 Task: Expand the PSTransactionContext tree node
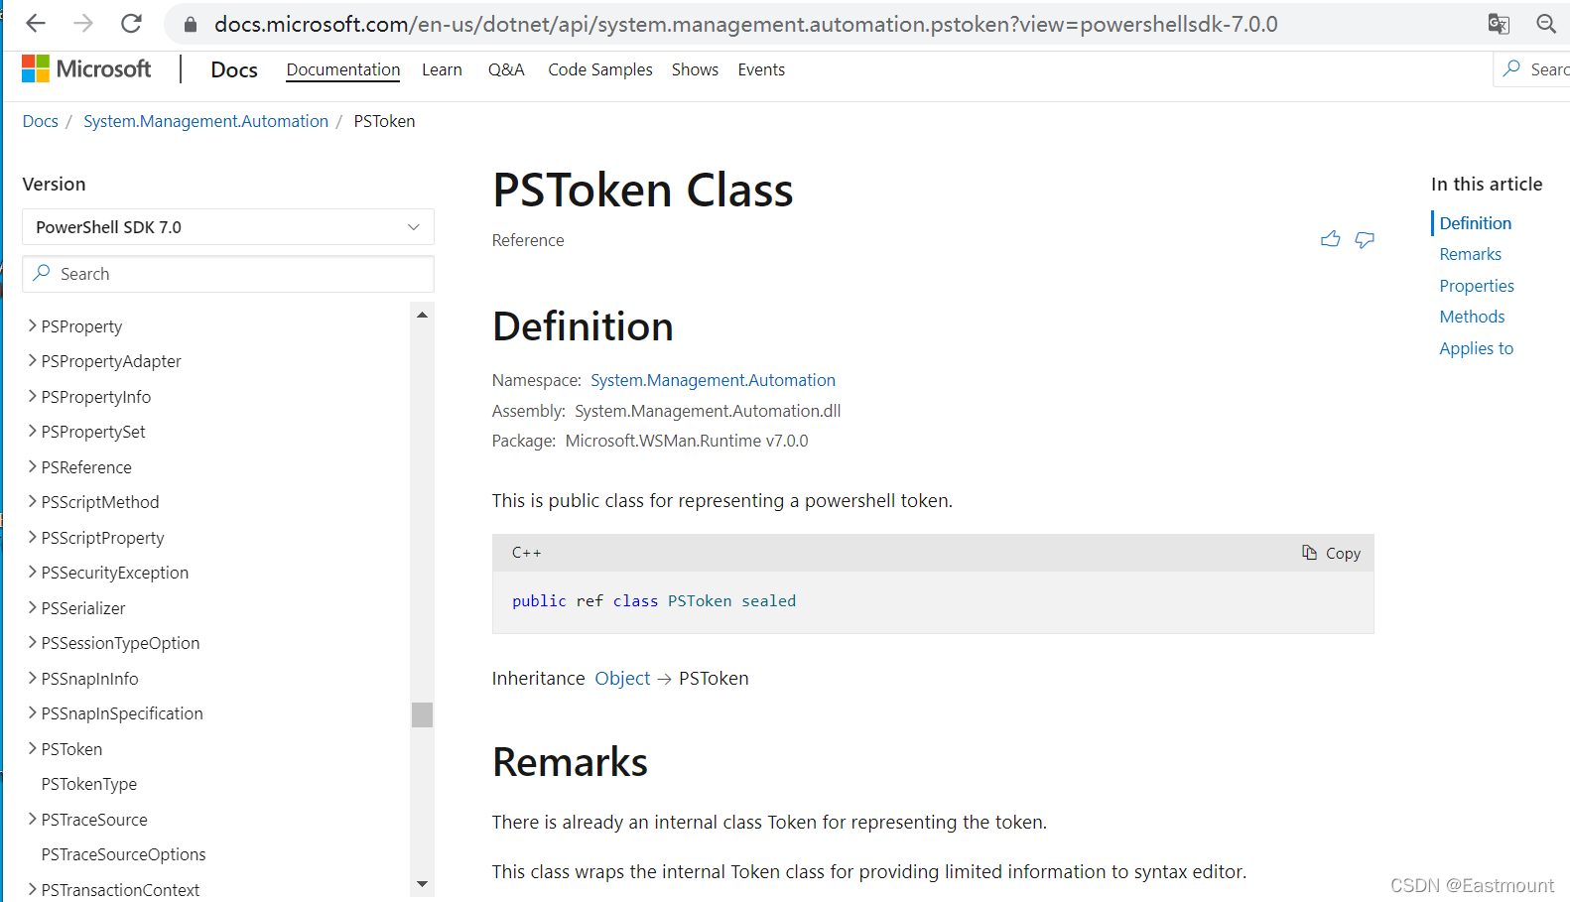click(33, 889)
